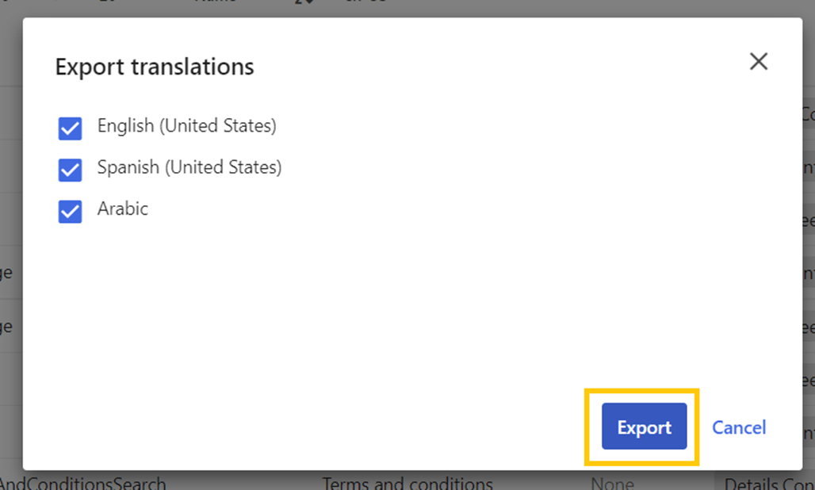Click inside the highlighted yellow Export area
Viewport: 815px width, 490px height.
(x=643, y=427)
